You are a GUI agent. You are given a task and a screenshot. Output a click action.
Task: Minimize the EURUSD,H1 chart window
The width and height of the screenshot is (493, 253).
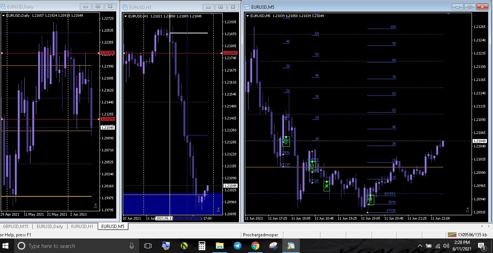[208, 7]
